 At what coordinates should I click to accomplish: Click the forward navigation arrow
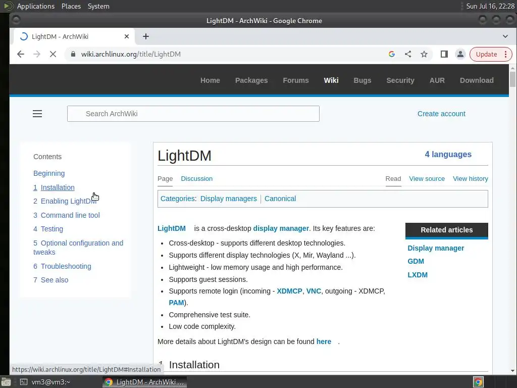36,54
